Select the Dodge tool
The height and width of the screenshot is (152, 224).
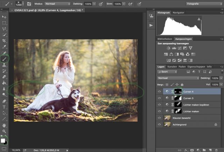(4, 94)
